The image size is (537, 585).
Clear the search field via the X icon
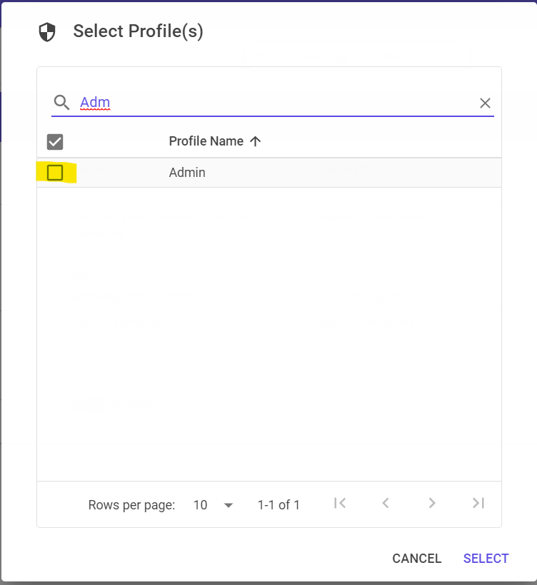coord(485,103)
